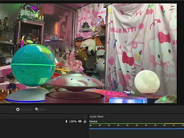The image size is (184, 138).
Task: Click the Properties text button
Action: coord(26,110)
